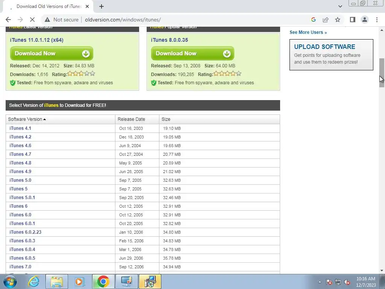Open the Google search icon in address bar

[313, 20]
